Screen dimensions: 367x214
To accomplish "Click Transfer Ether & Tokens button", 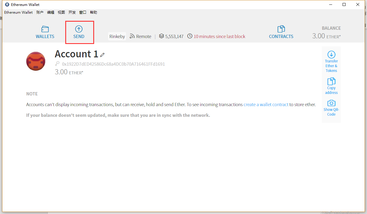I will coord(331,62).
